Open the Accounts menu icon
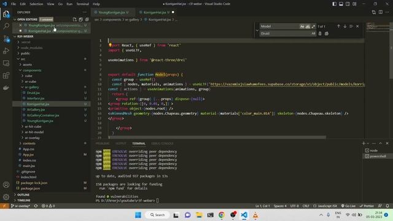The width and height of the screenshot is (393, 221). click(6, 185)
